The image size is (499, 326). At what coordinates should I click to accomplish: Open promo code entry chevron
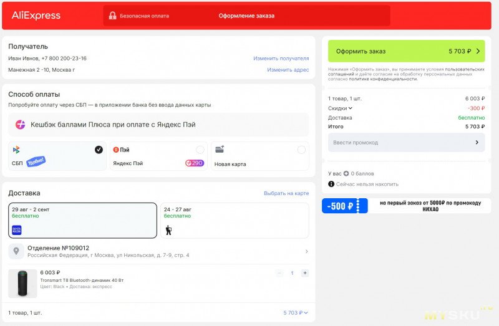477,142
